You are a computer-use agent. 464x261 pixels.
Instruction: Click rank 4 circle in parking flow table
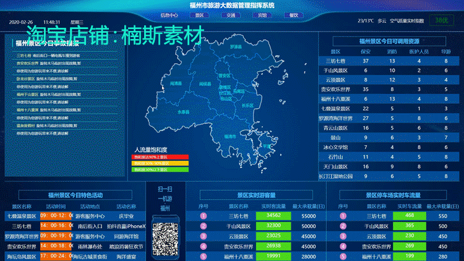click(x=343, y=246)
